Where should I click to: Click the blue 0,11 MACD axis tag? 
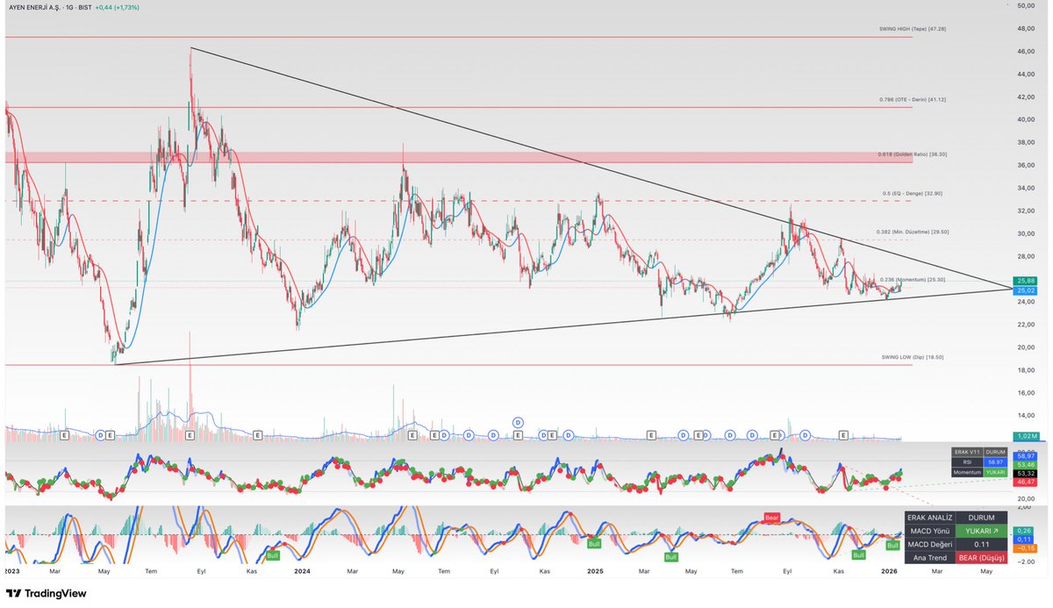[1024, 540]
